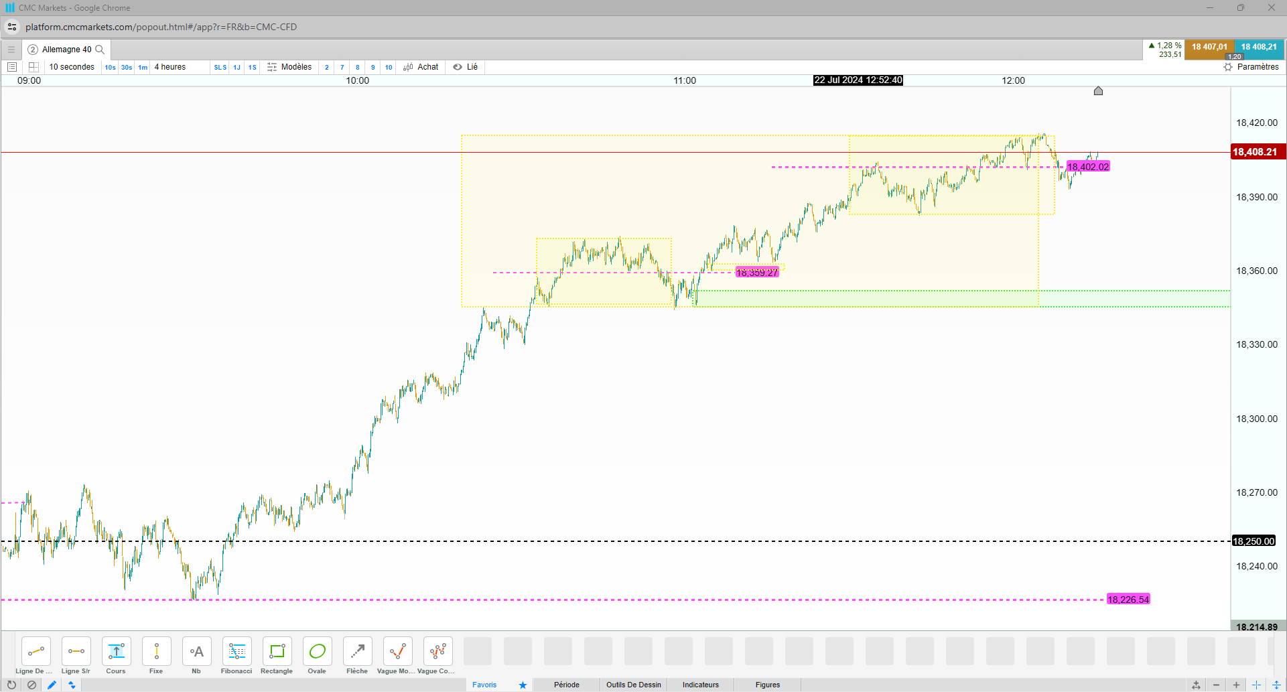Apply template shortcut 7
1287x692 pixels.
click(342, 67)
